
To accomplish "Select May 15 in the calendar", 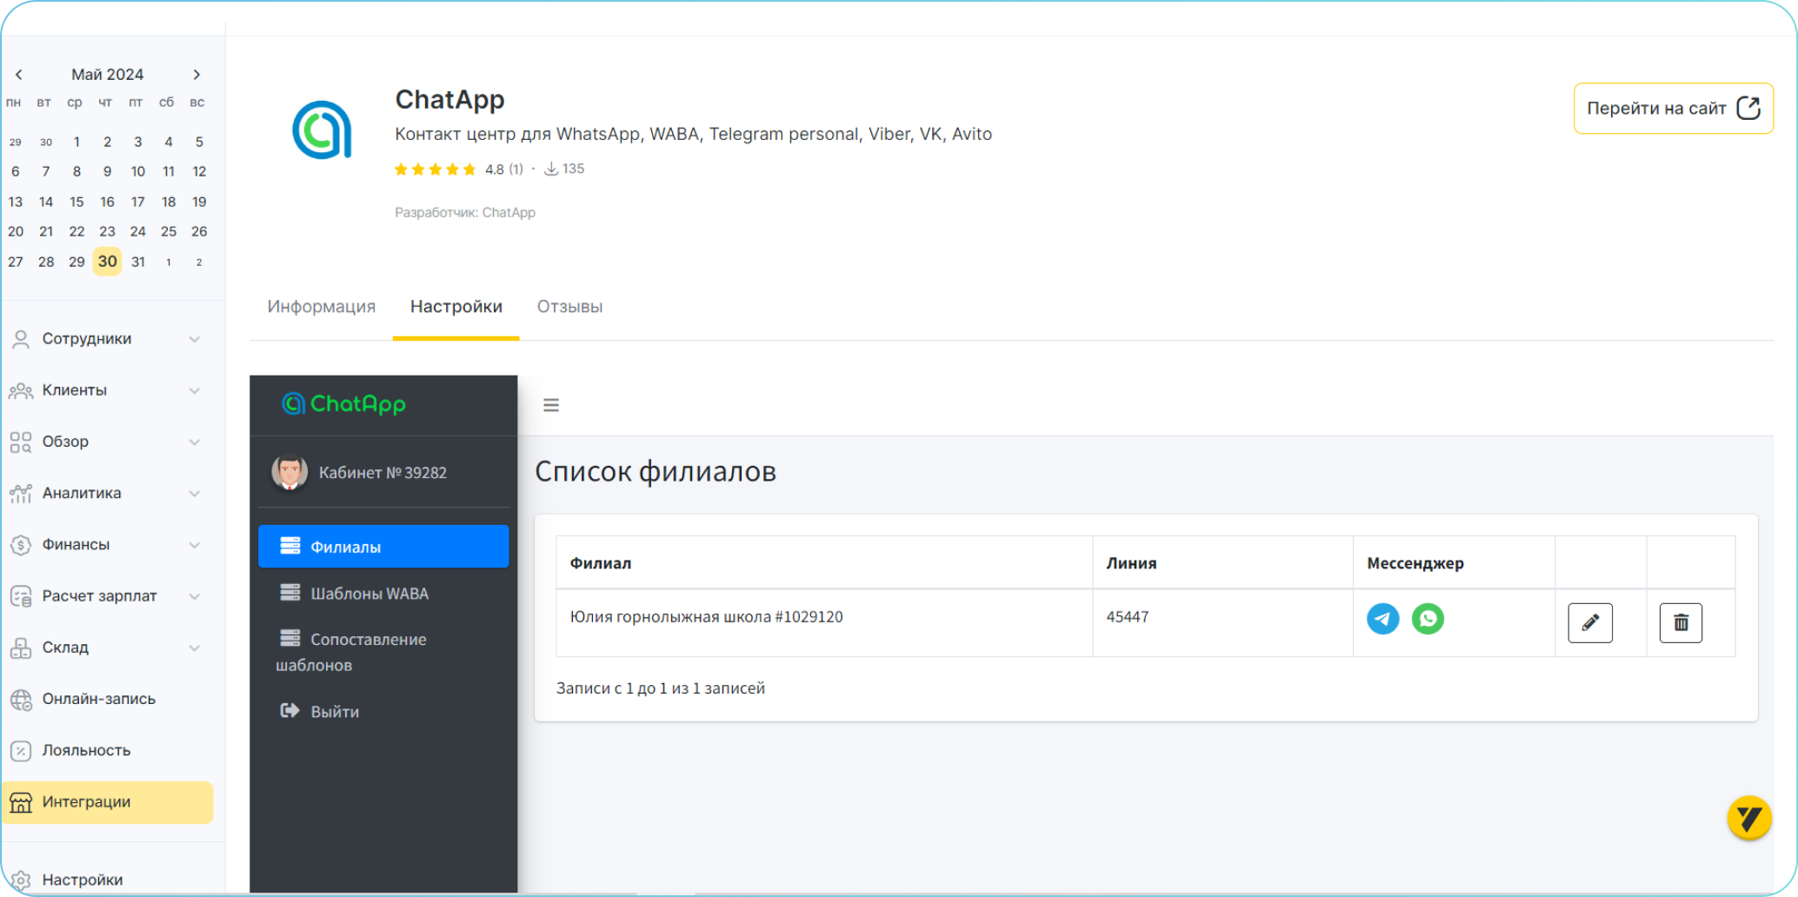I will tap(77, 202).
